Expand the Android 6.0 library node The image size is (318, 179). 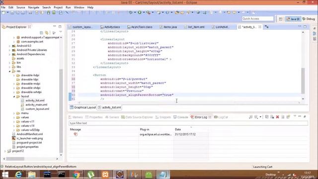click(9, 46)
